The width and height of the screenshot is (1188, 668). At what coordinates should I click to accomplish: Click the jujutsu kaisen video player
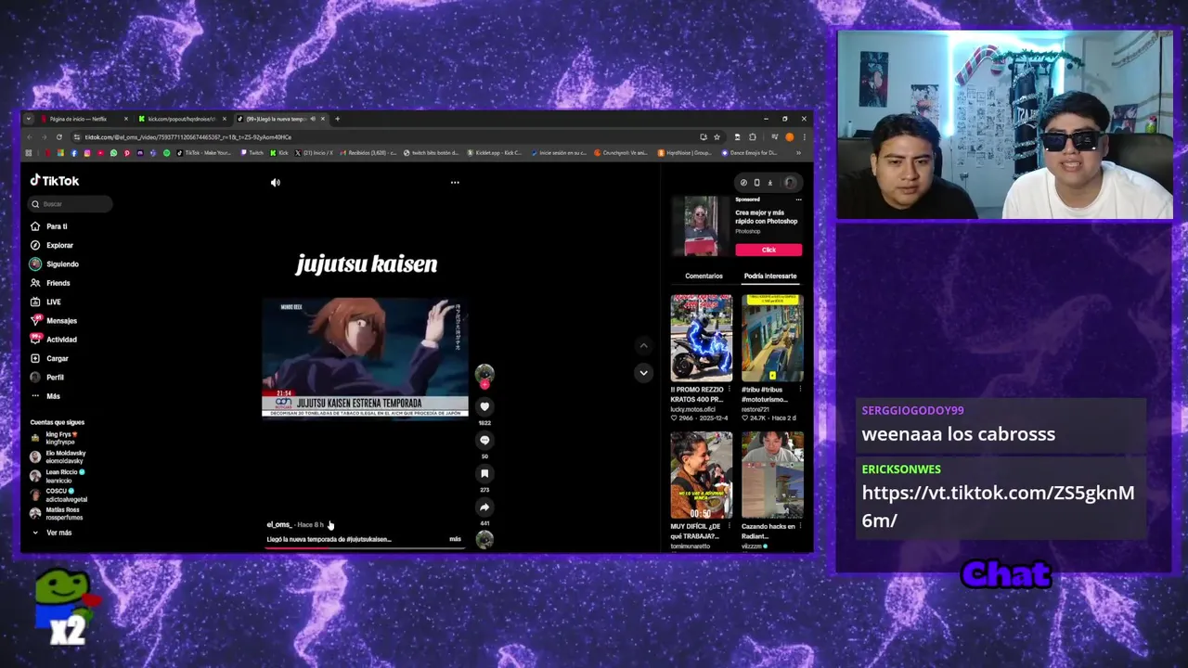coord(366,357)
